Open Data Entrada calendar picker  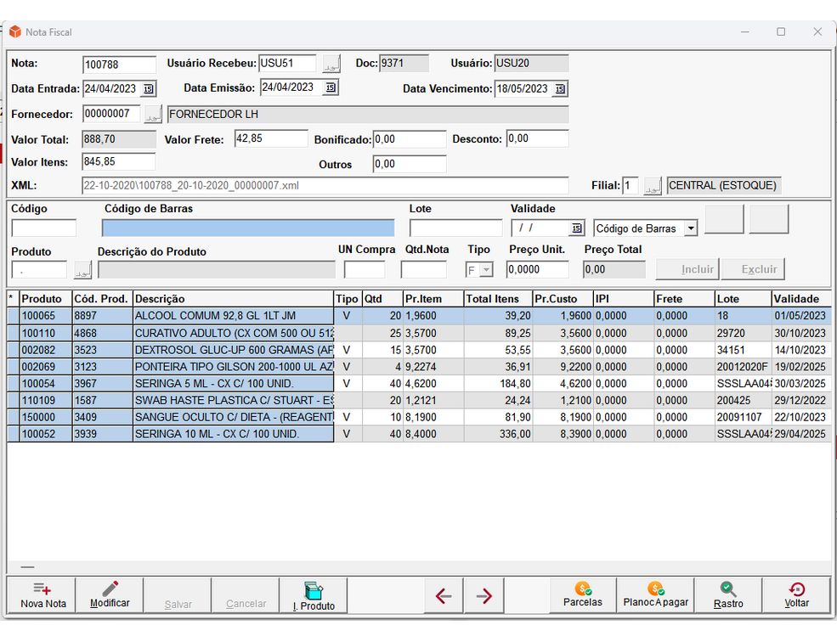point(149,89)
